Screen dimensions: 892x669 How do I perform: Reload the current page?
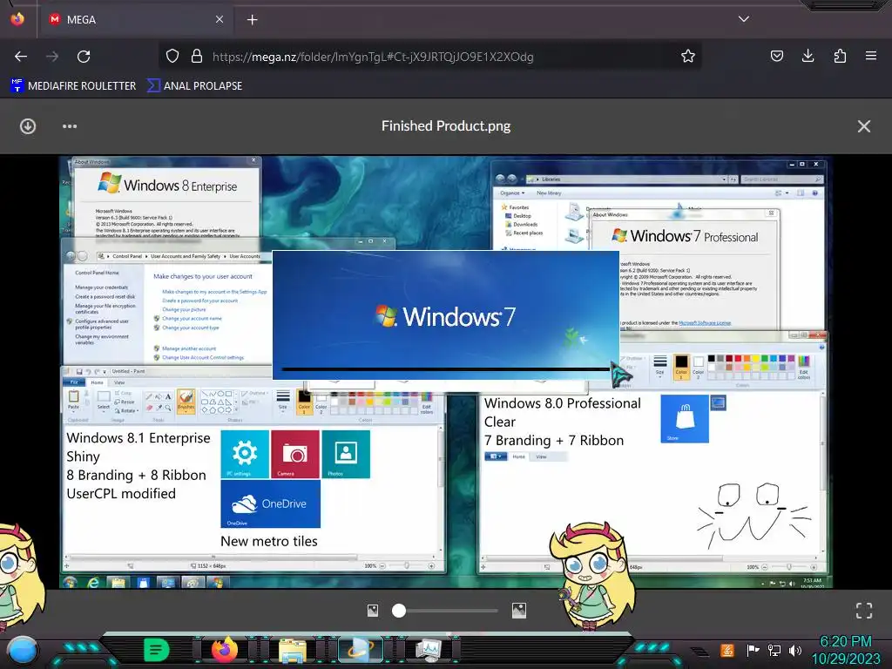tap(84, 57)
